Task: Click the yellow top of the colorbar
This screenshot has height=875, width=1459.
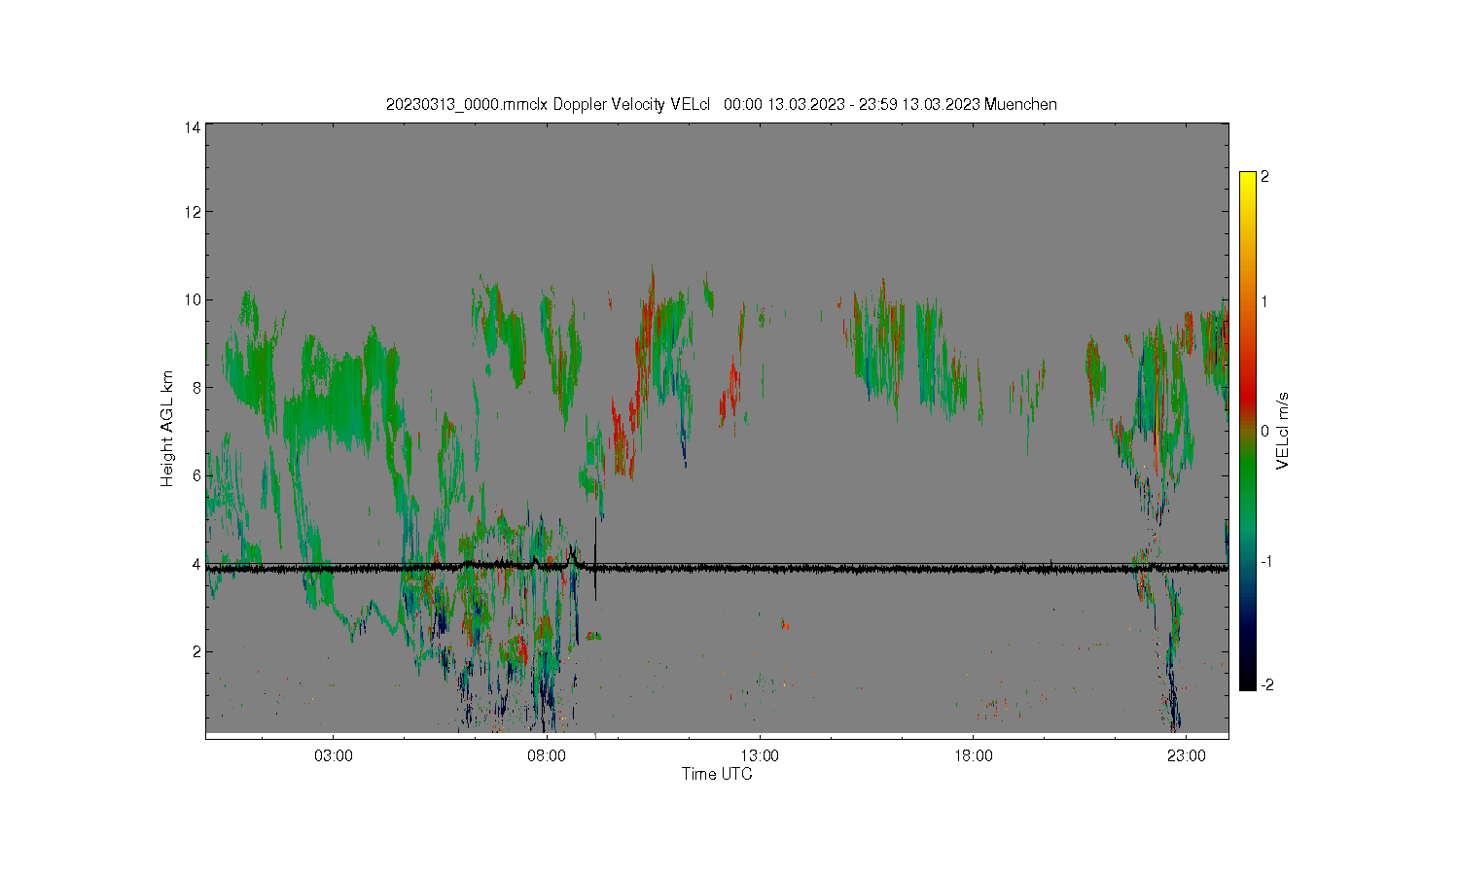Action: [x=1248, y=179]
